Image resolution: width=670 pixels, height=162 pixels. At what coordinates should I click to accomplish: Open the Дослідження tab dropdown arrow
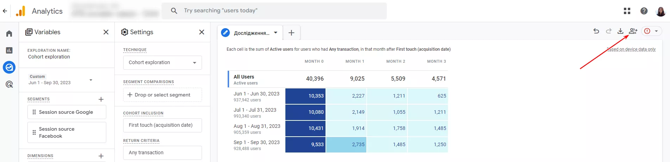coord(276,33)
